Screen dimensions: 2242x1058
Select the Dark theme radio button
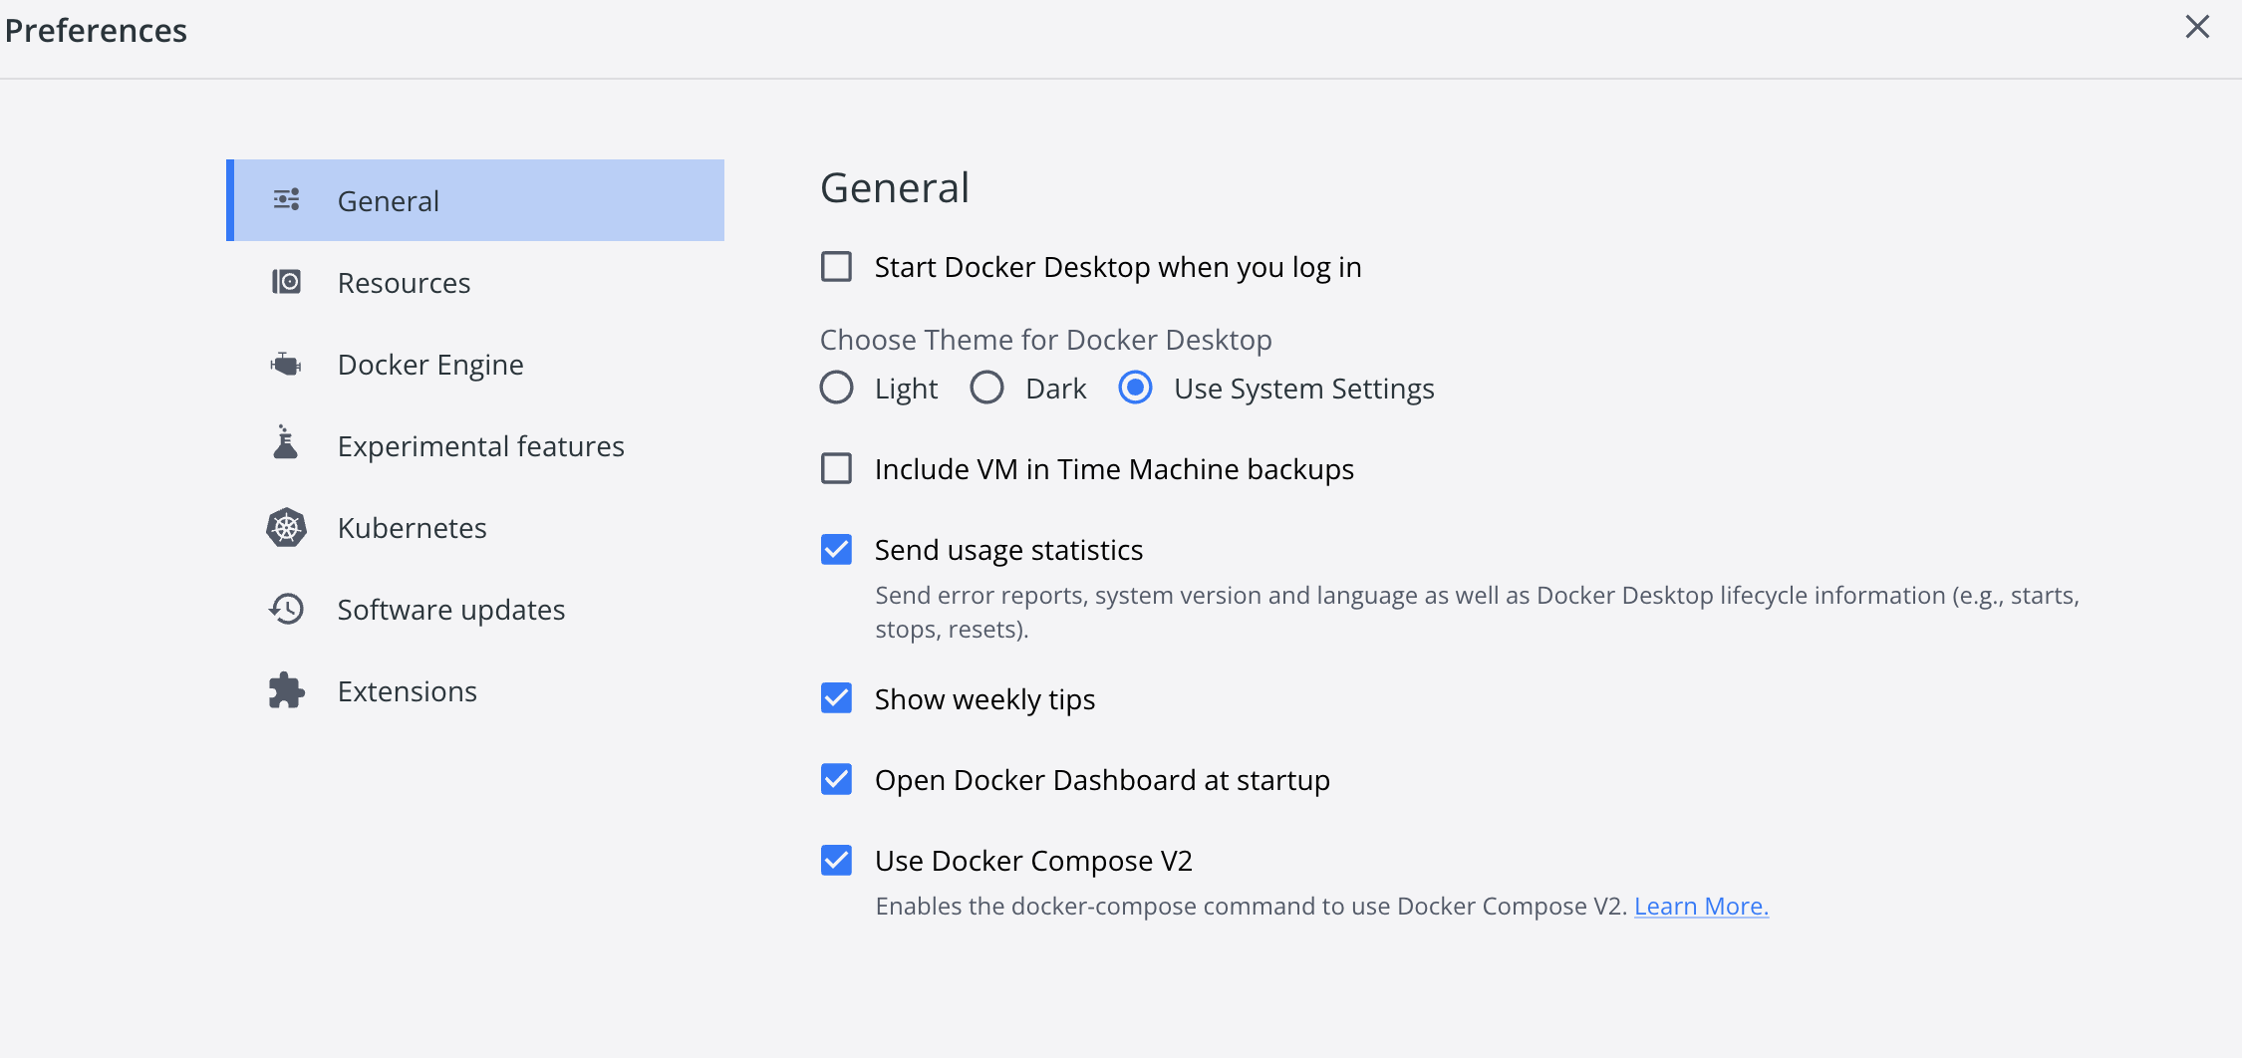pyautogui.click(x=986, y=388)
